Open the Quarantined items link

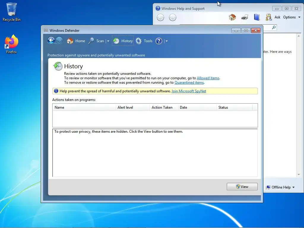click(x=189, y=83)
